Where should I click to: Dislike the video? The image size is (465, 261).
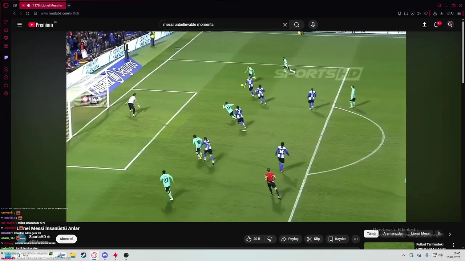(x=270, y=239)
